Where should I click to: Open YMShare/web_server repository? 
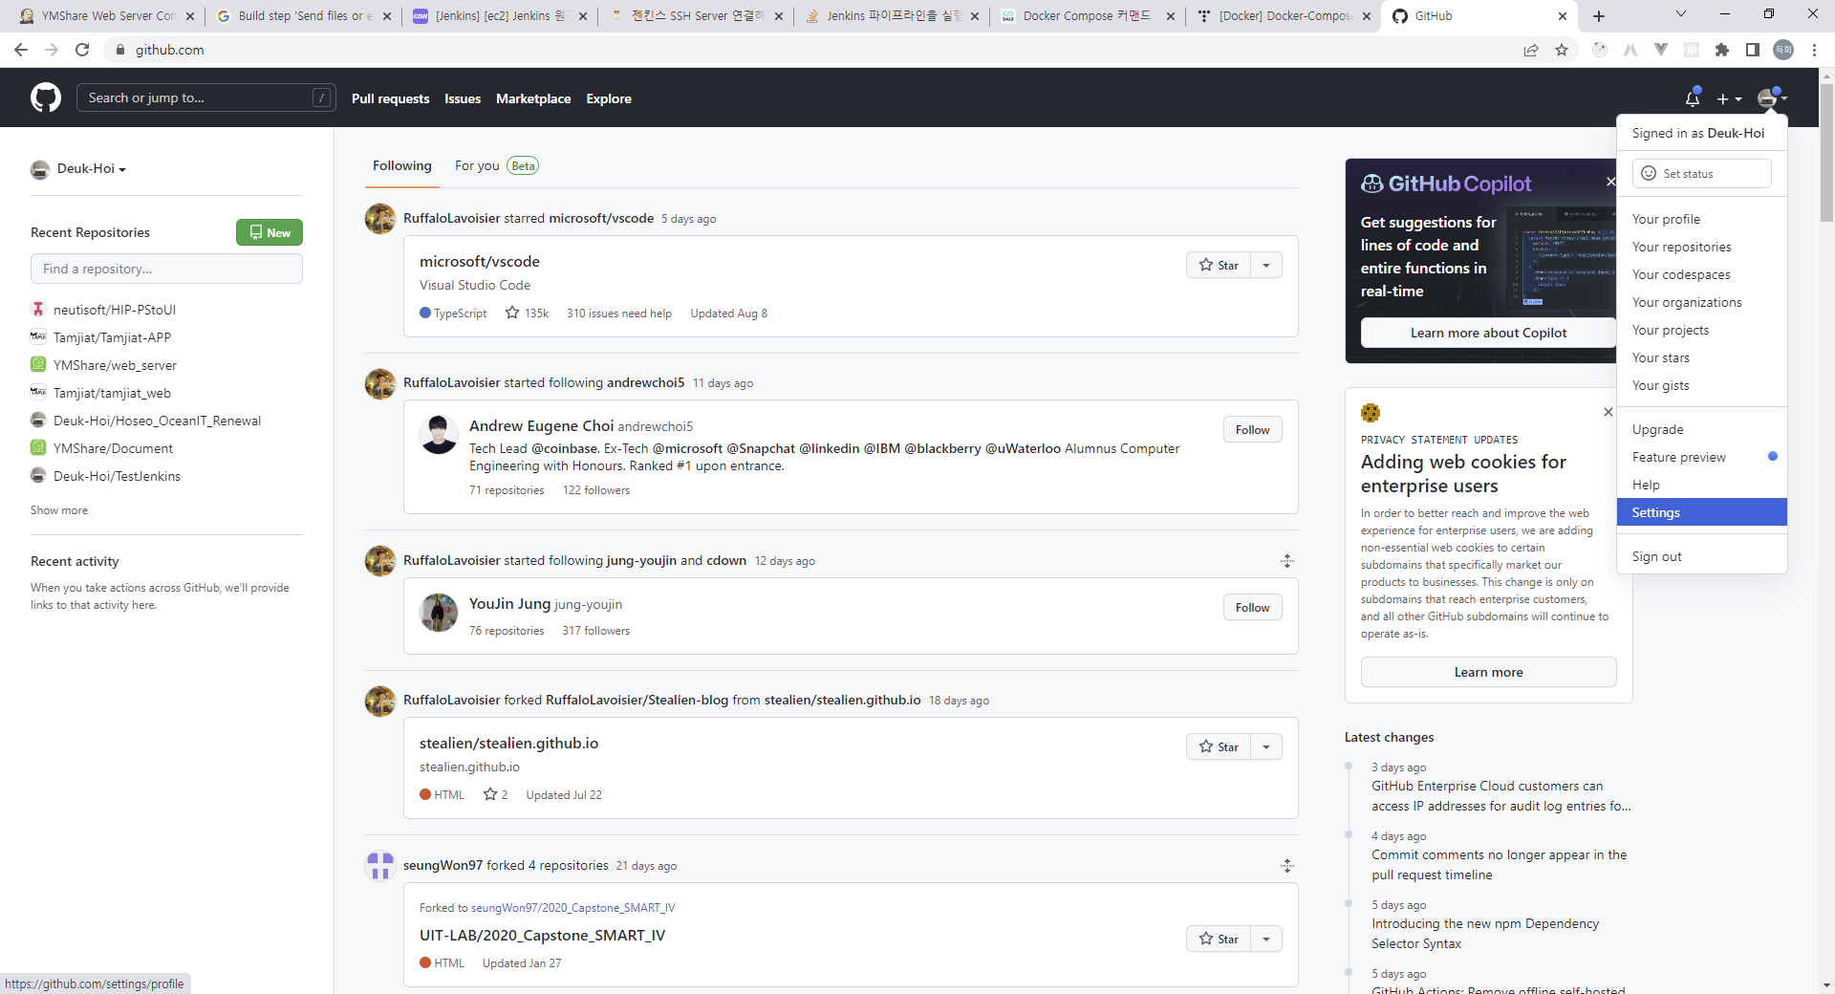115,365
